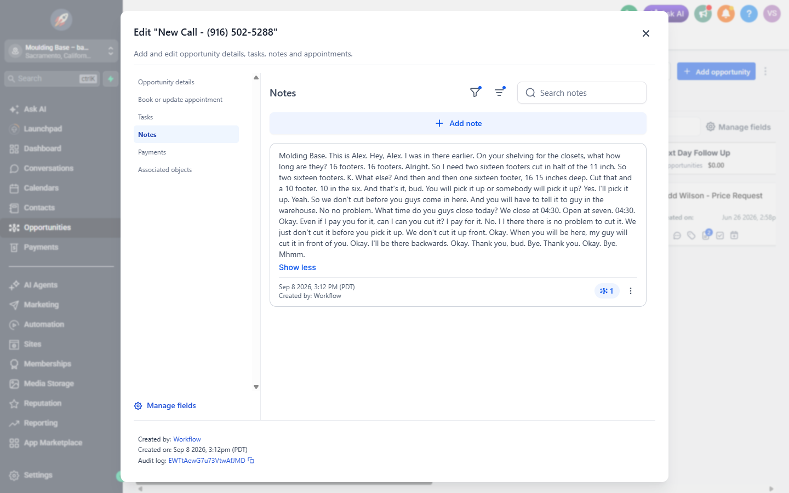Copy the audit log ID
The height and width of the screenshot is (493, 789).
coord(251,460)
